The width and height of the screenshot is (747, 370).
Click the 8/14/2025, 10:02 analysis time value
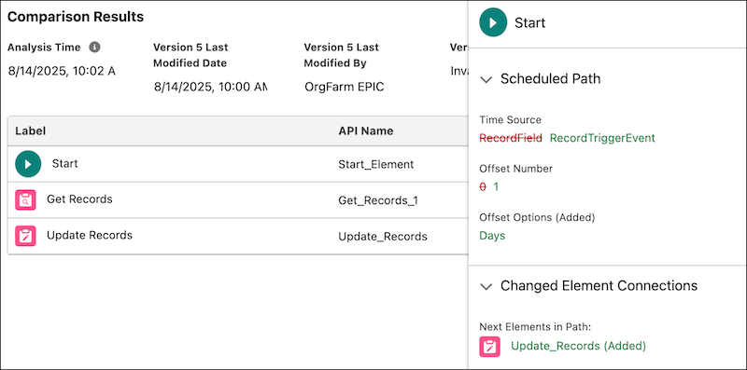(62, 72)
